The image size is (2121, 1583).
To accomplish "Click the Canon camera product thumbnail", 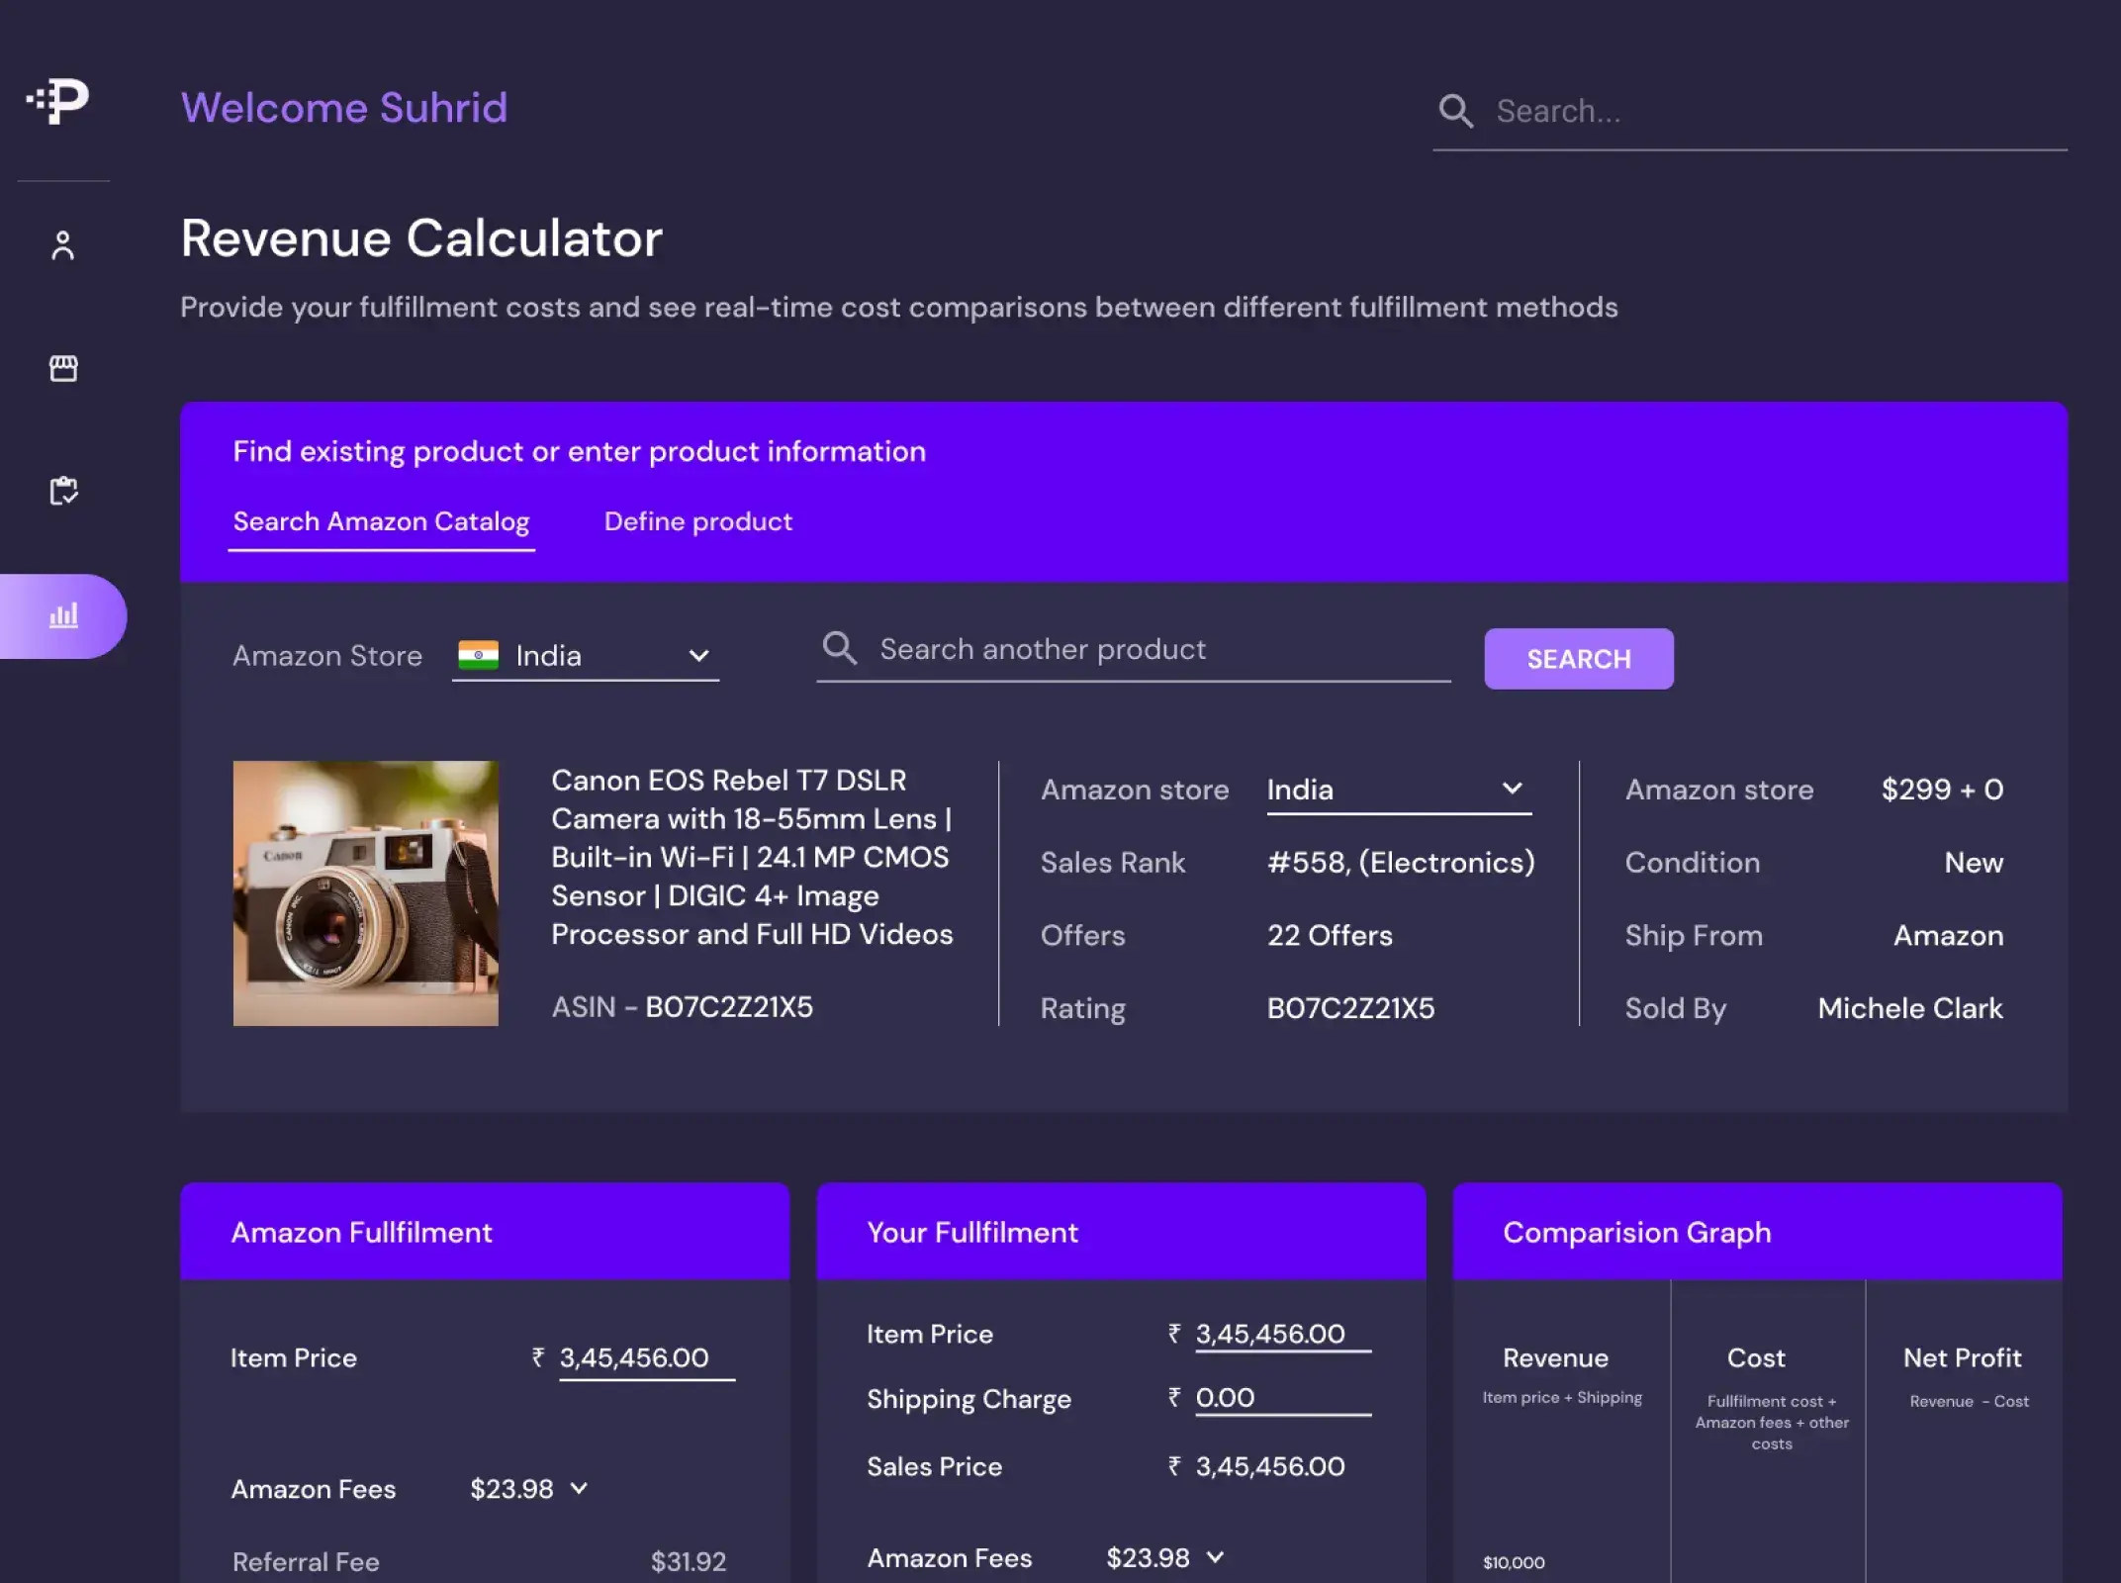I will tap(366, 893).
